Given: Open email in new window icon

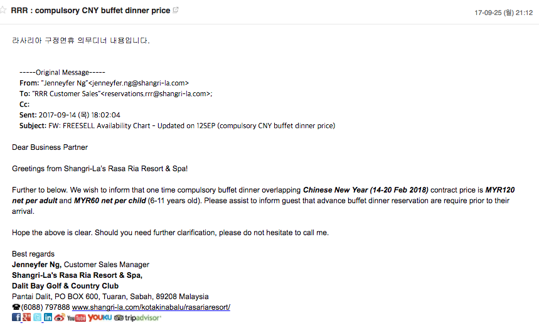Looking at the screenshot, I should 176,10.
